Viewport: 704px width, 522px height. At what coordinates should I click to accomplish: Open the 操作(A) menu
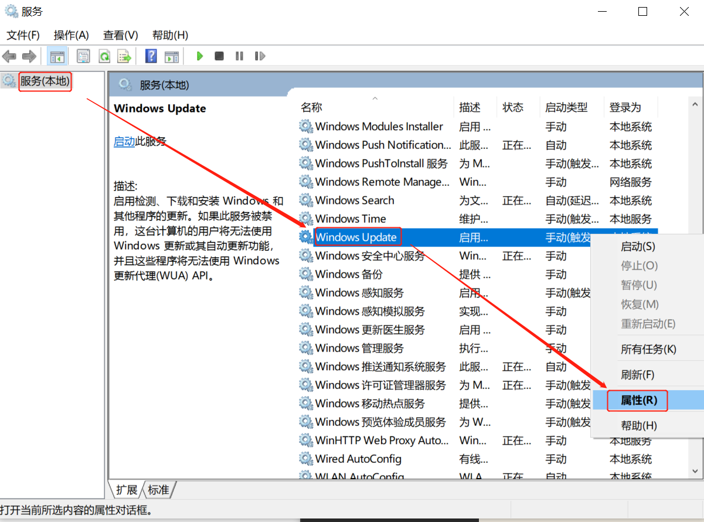click(71, 35)
